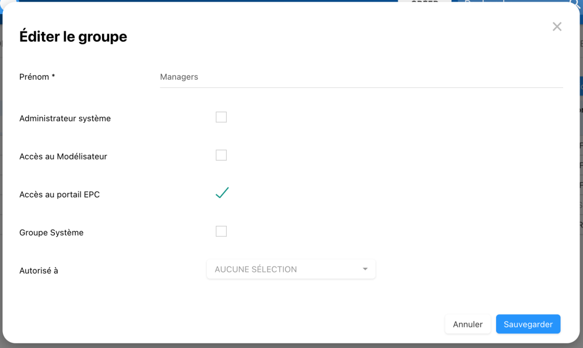Select the Accès au portail EPC label
This screenshot has width=583, height=348.
(59, 195)
